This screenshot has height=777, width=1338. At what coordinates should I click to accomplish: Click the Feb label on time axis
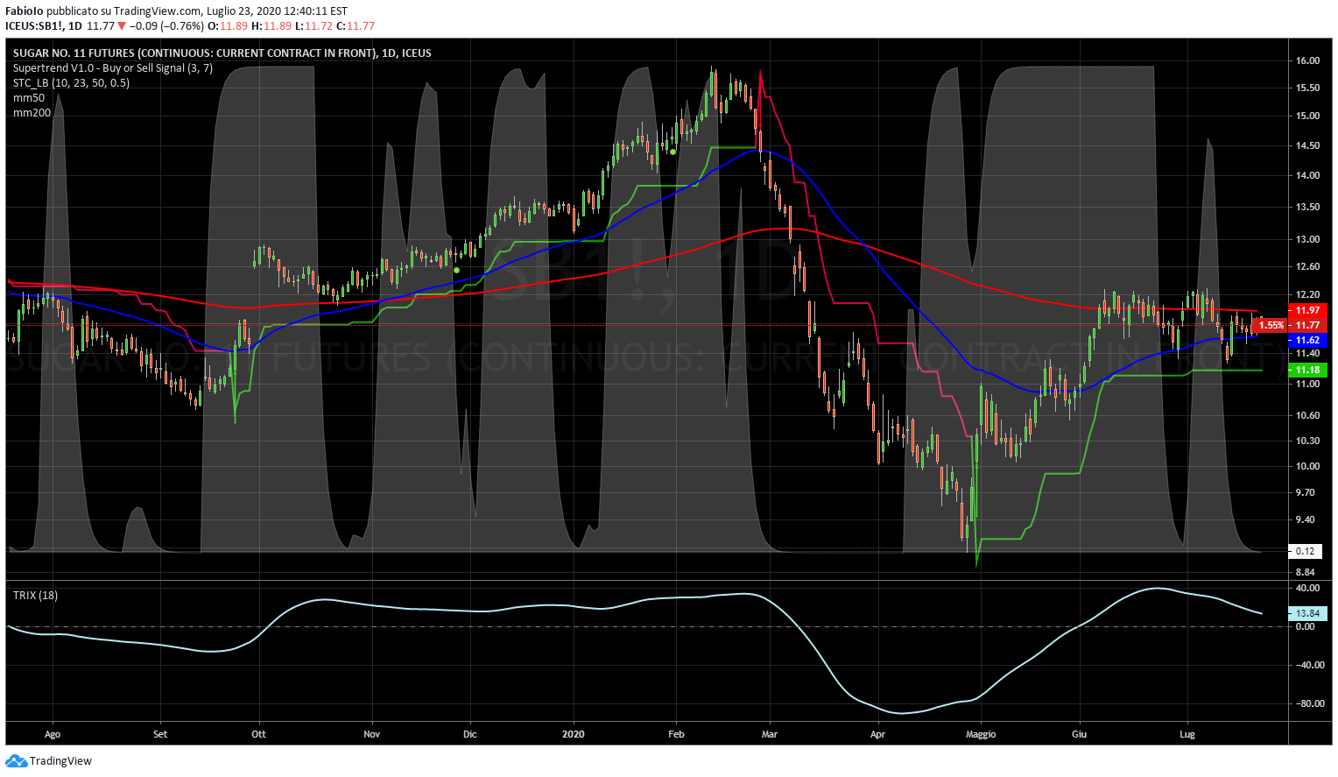[676, 734]
